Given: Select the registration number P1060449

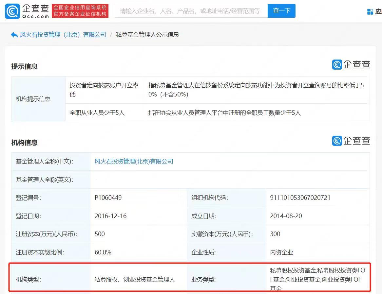Looking at the screenshot, I should click(108, 198).
